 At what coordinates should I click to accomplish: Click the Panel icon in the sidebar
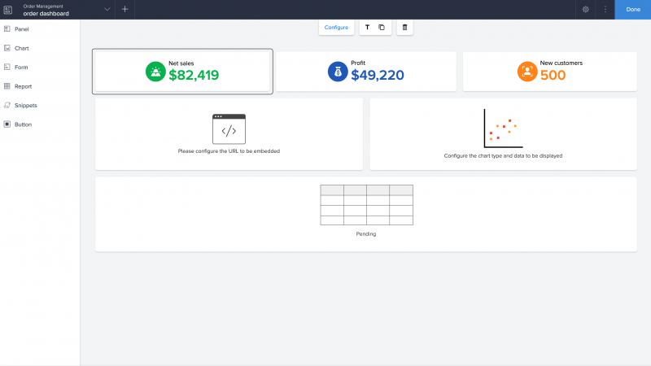(x=7, y=28)
